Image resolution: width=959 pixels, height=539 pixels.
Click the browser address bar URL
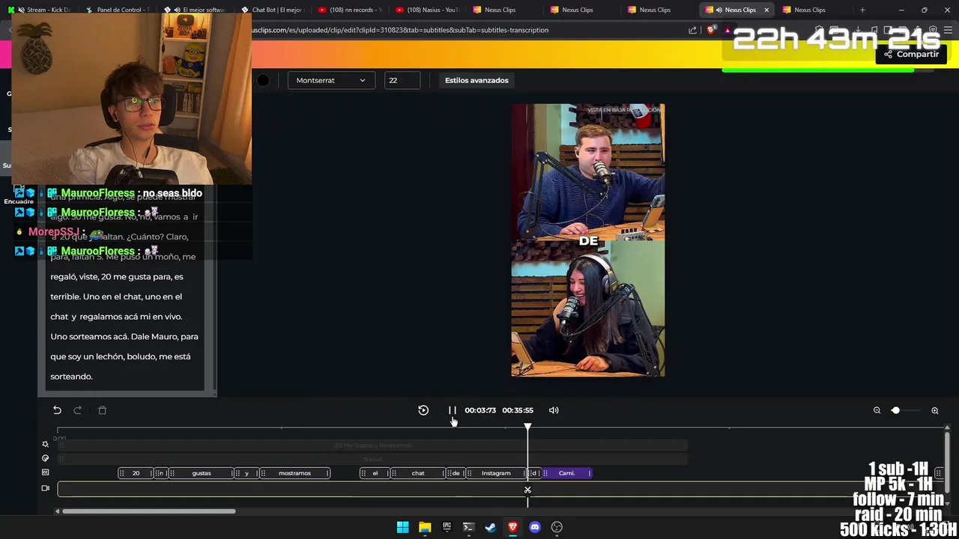pyautogui.click(x=399, y=30)
